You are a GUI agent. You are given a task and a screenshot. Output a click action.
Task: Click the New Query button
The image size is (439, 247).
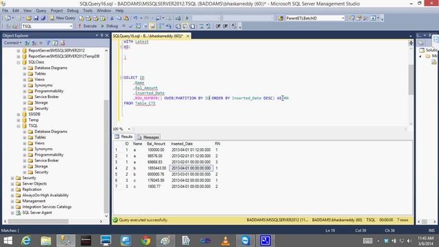[62, 18]
